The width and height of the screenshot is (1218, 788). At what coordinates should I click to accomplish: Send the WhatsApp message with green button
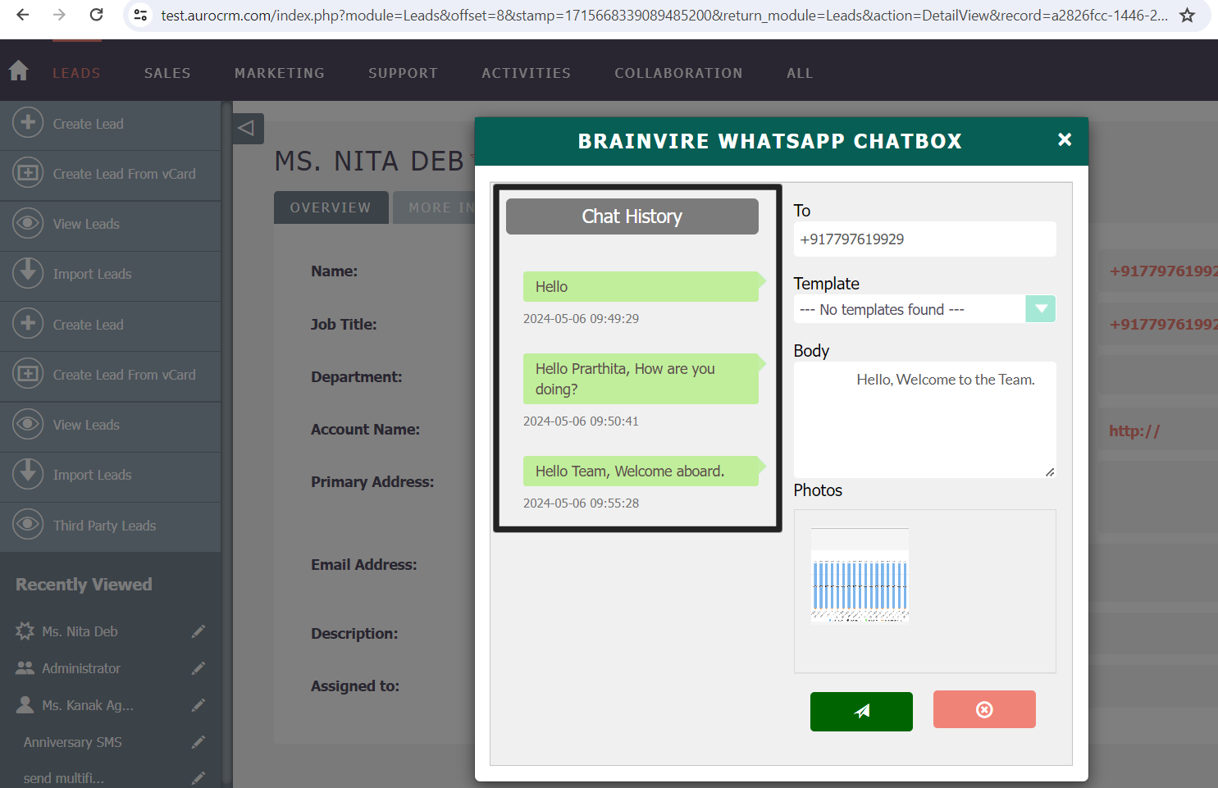tap(861, 711)
